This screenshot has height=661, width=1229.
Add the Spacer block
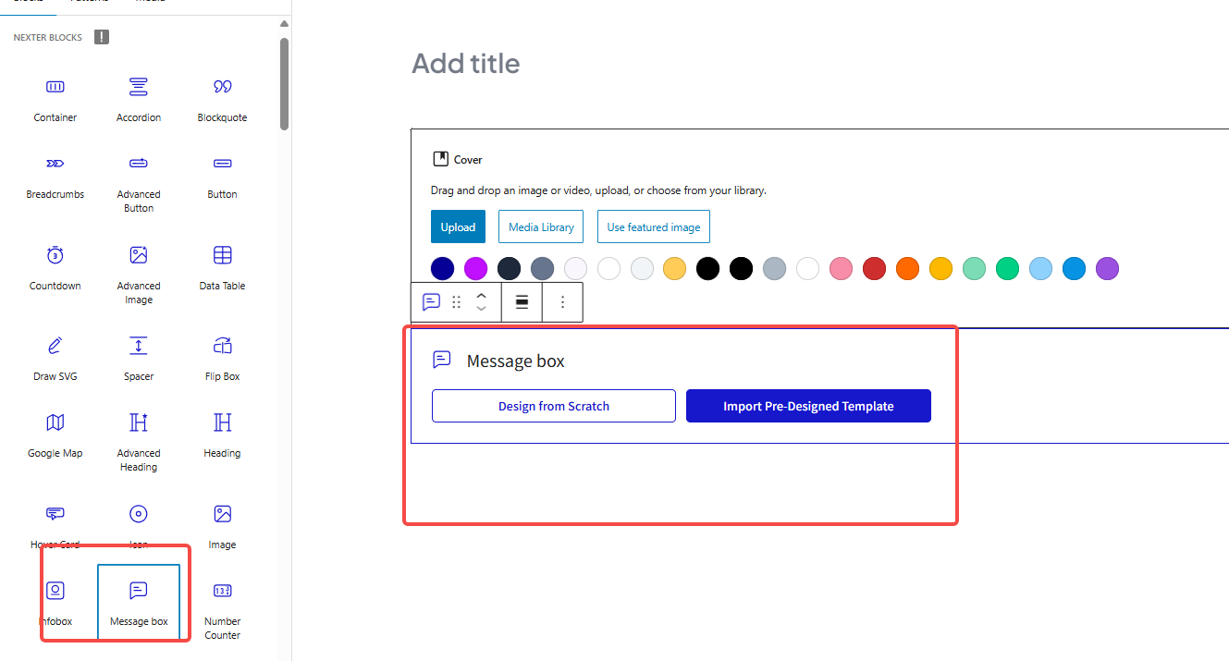point(139,357)
